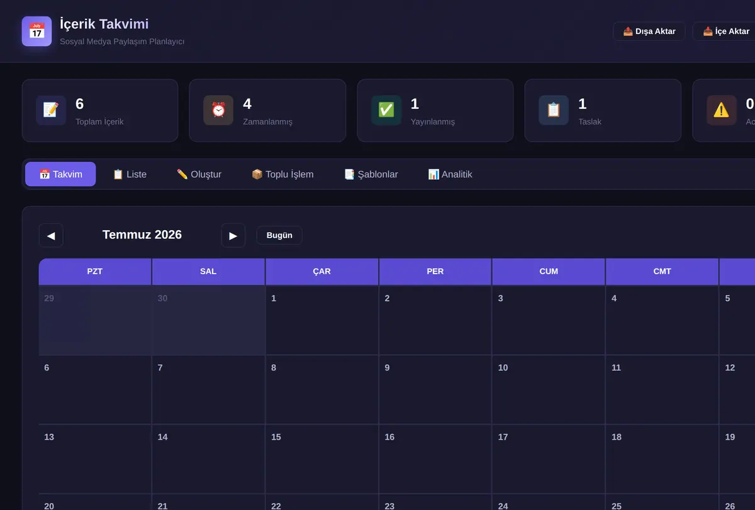Click the Taslak label
Viewport: 755px width, 510px height.
tap(590, 122)
